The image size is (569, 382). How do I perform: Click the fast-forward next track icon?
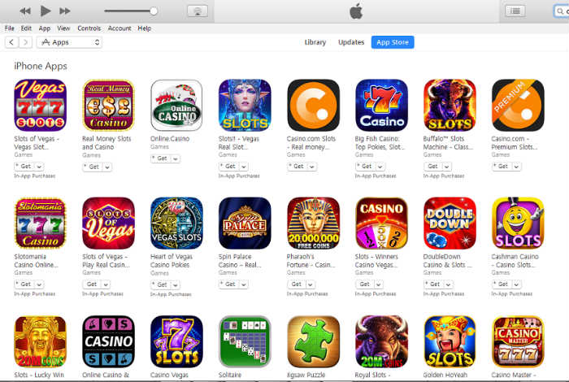(x=65, y=11)
